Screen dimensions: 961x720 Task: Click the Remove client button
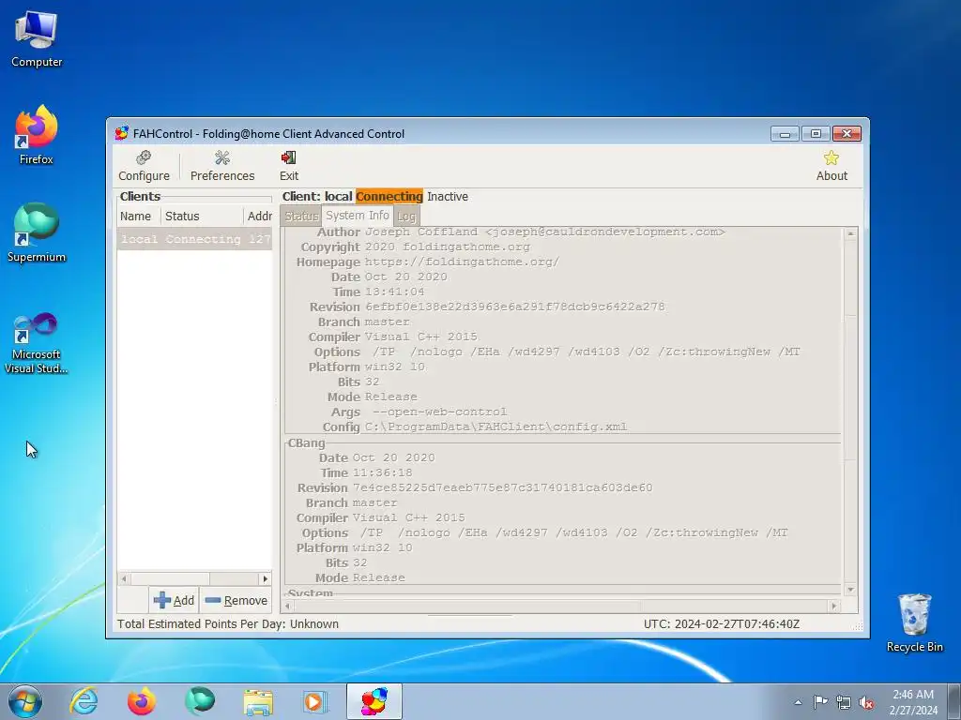236,600
